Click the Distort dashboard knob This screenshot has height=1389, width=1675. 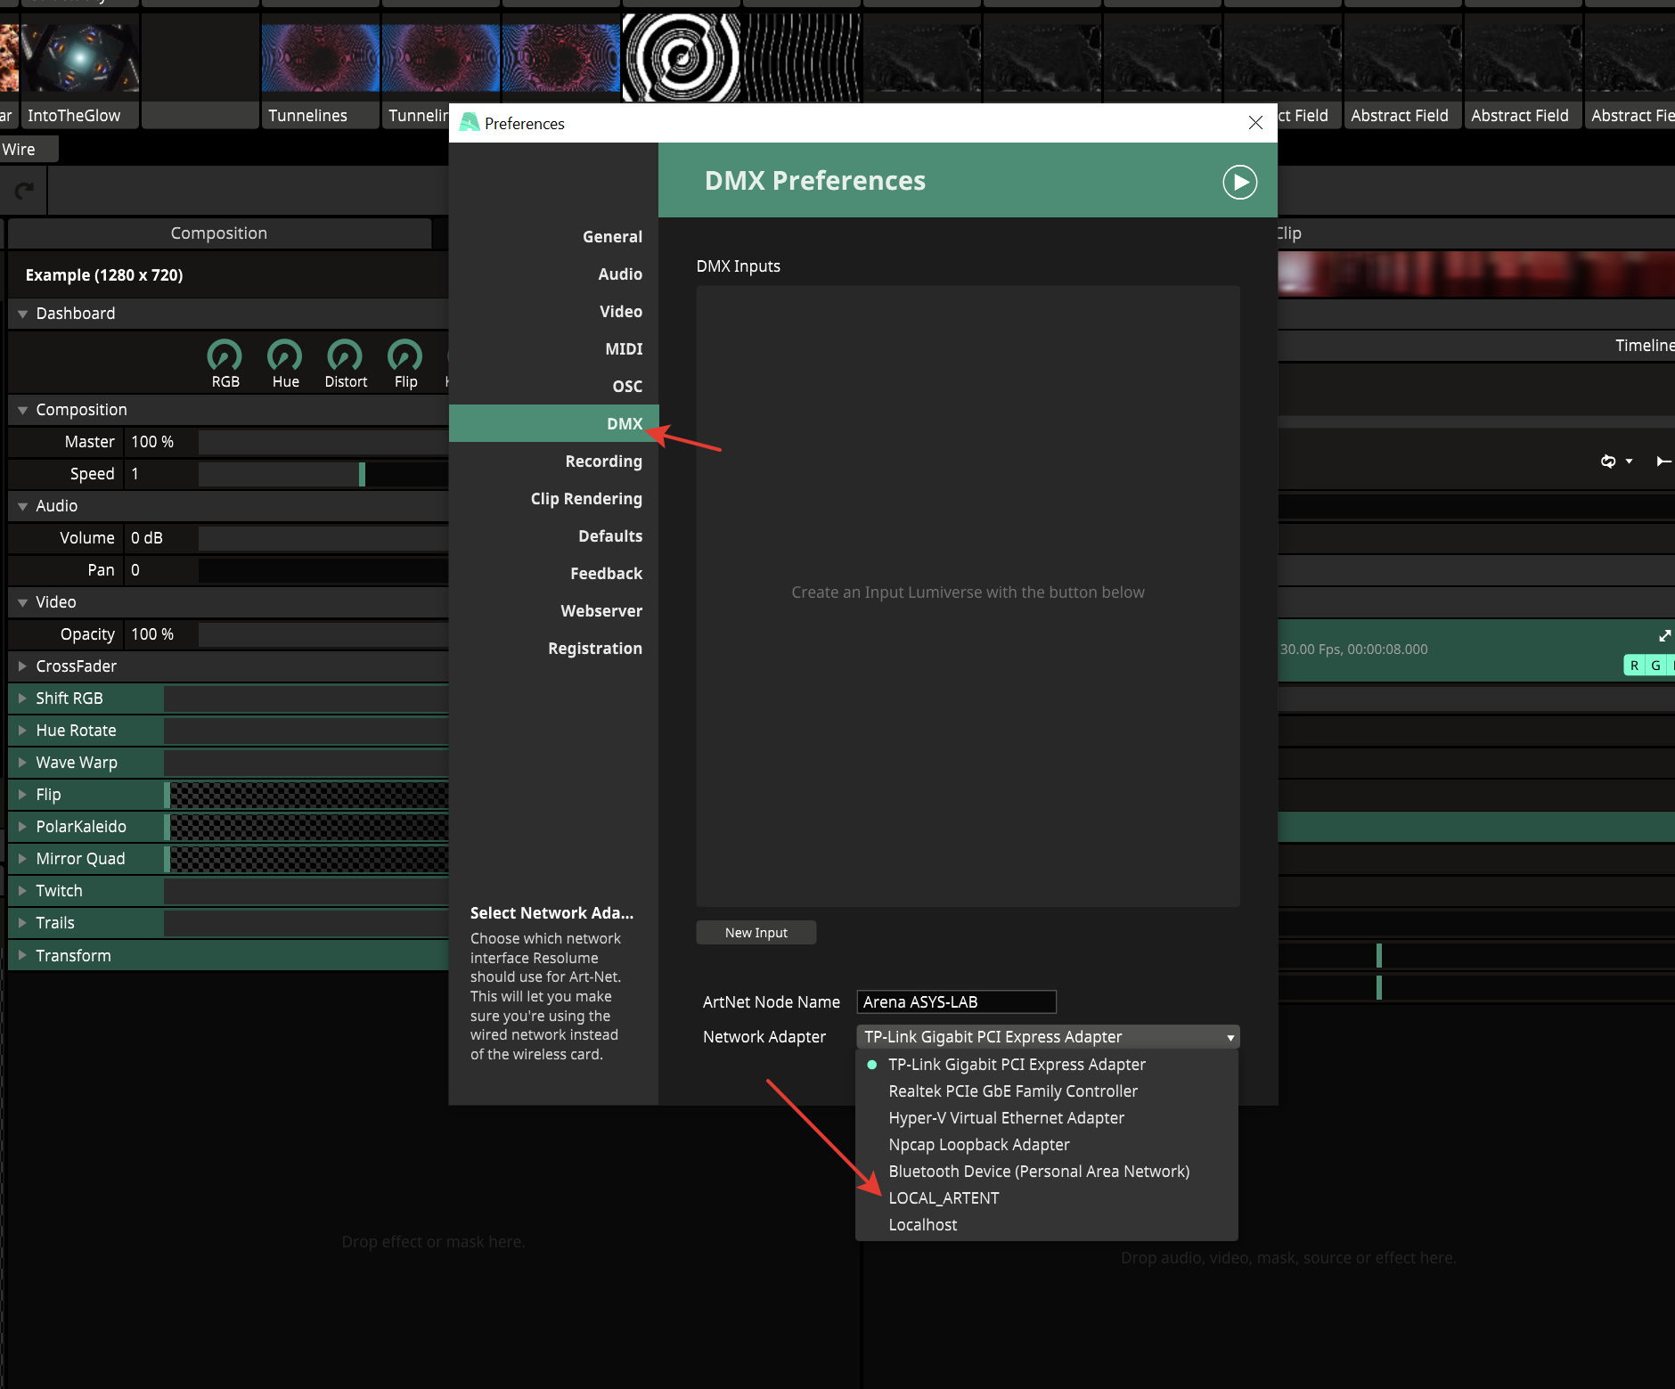point(345,355)
